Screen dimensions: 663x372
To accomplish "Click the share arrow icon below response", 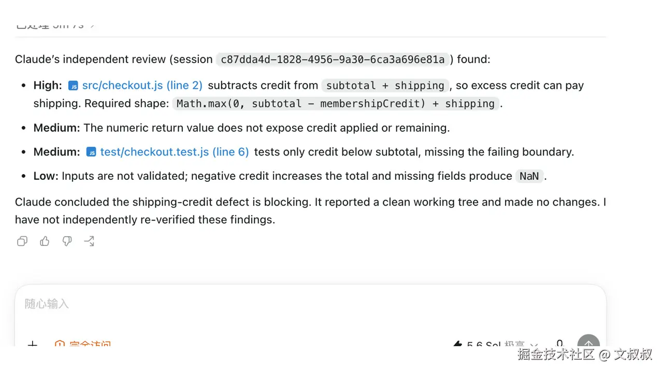I will pyautogui.click(x=89, y=241).
